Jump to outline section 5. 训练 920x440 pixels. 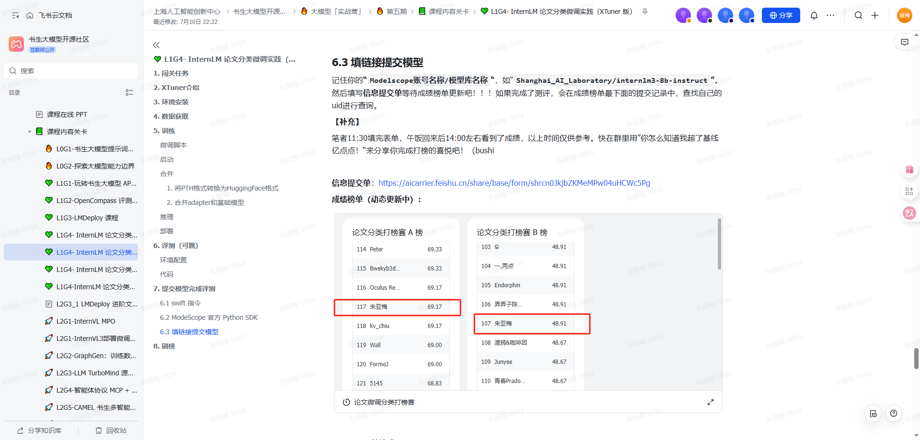tap(164, 131)
